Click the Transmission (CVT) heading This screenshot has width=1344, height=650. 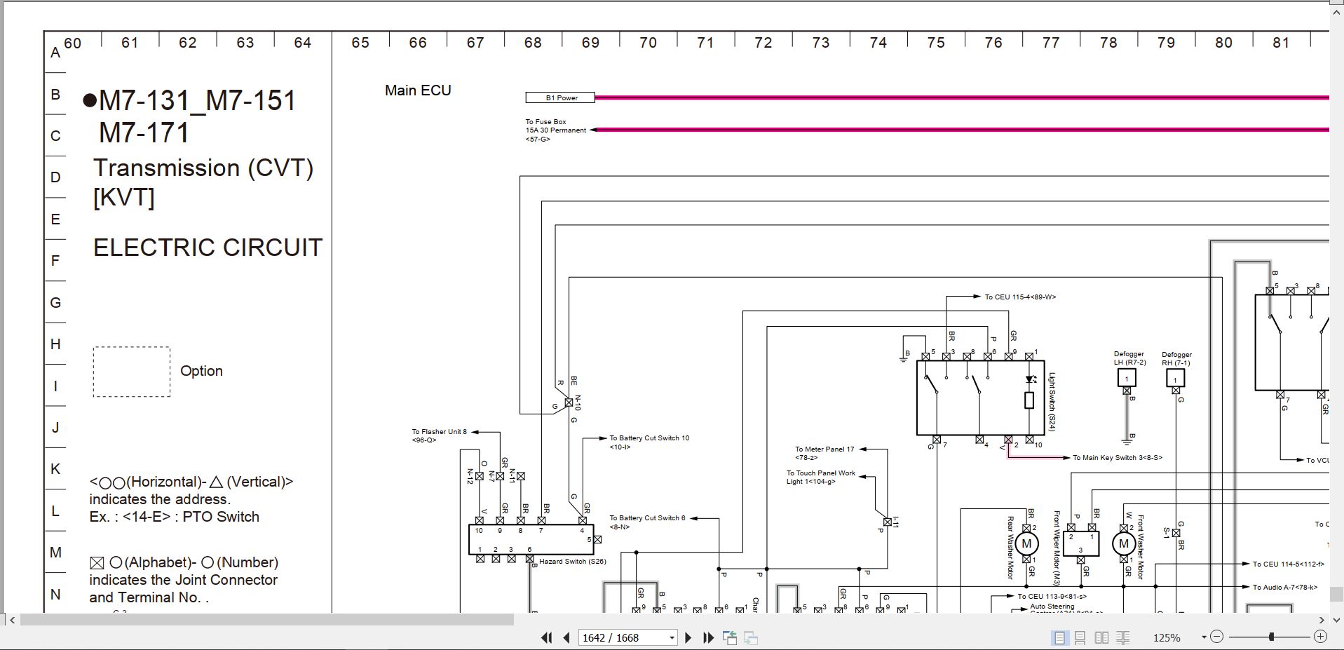pyautogui.click(x=203, y=168)
